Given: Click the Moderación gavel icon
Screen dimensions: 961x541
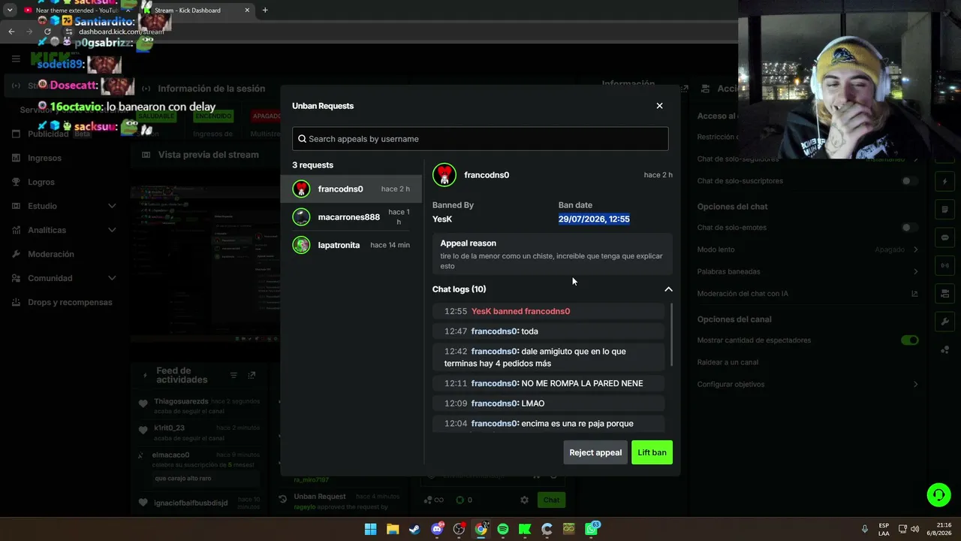Looking at the screenshot, I should 16,254.
